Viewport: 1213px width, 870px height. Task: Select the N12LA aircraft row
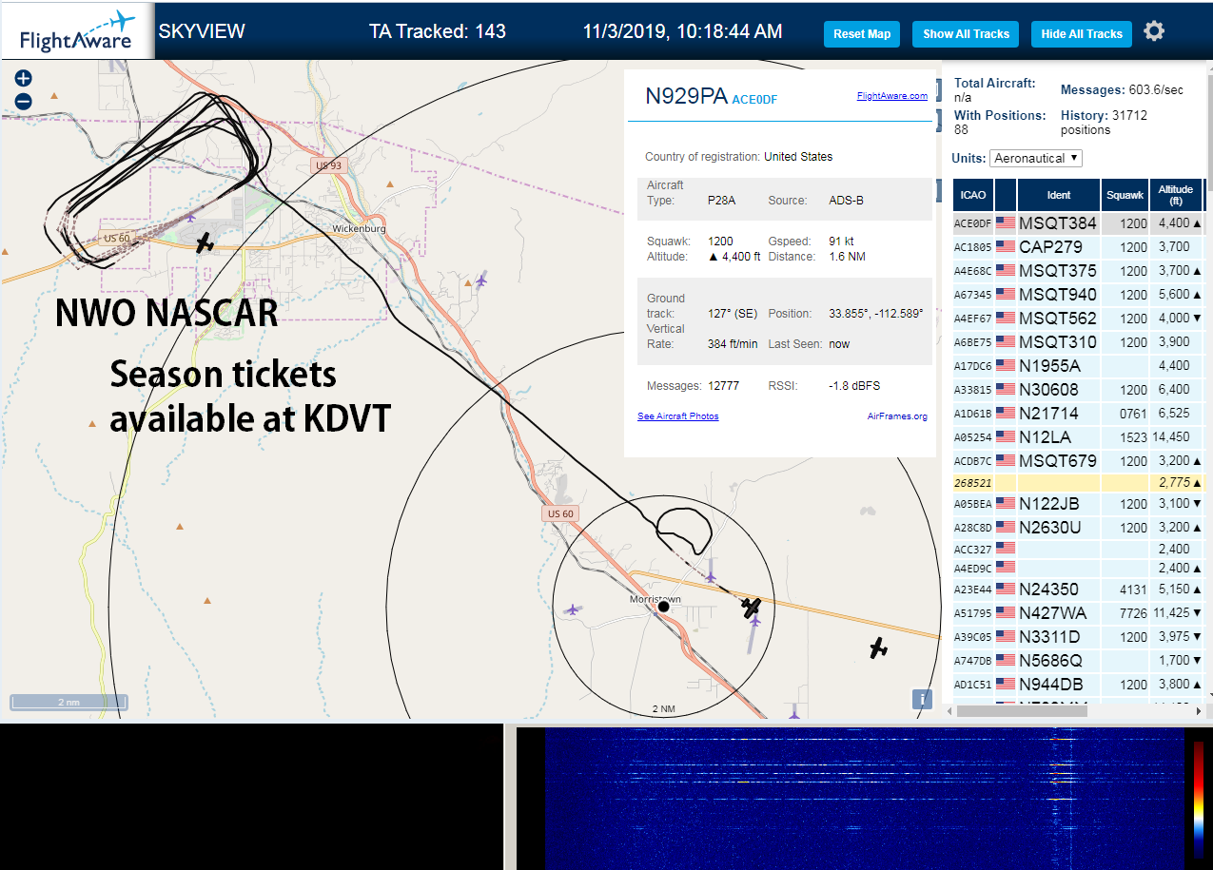pyautogui.click(x=1078, y=437)
